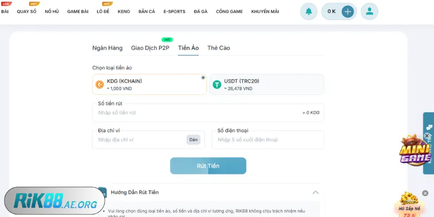This screenshot has width=434, height=217.
Task: Open the notifications bell
Action: 309,11
